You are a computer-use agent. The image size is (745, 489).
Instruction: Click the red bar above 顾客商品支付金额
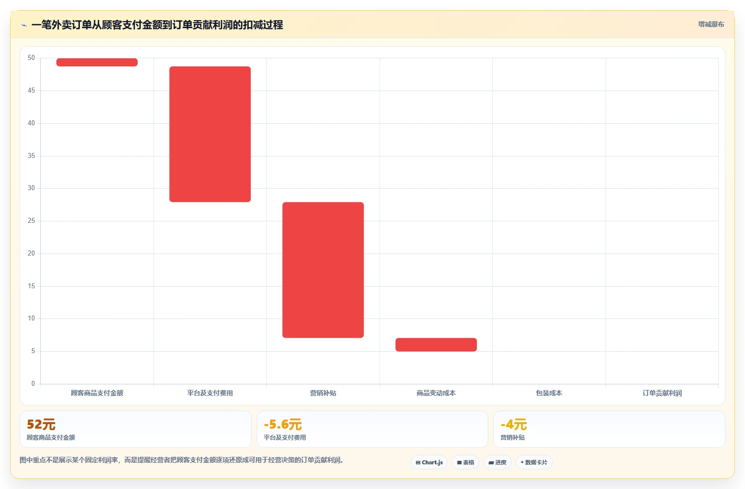pos(97,62)
